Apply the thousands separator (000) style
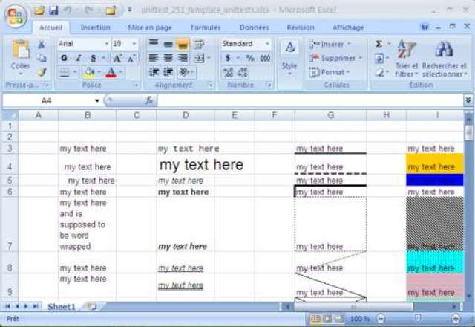The width and height of the screenshot is (475, 327). (x=266, y=58)
